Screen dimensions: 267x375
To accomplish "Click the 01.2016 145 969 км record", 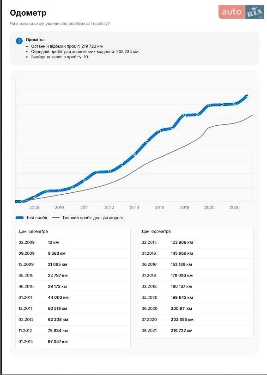I will (x=196, y=253).
